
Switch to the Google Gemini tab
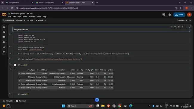coord(19,3)
